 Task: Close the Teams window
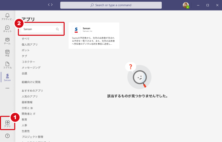coord(217,5)
